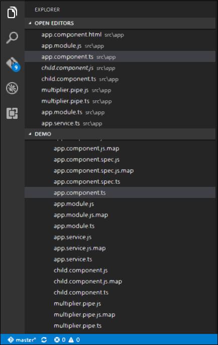Click the sync changes icon in status bar

click(x=44, y=340)
